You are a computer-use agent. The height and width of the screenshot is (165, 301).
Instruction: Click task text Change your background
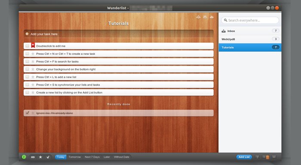pyautogui.click(x=66, y=69)
